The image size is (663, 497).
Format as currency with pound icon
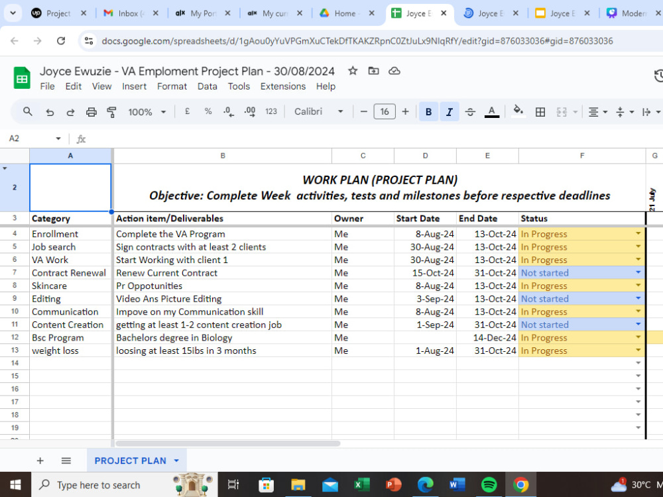[187, 111]
